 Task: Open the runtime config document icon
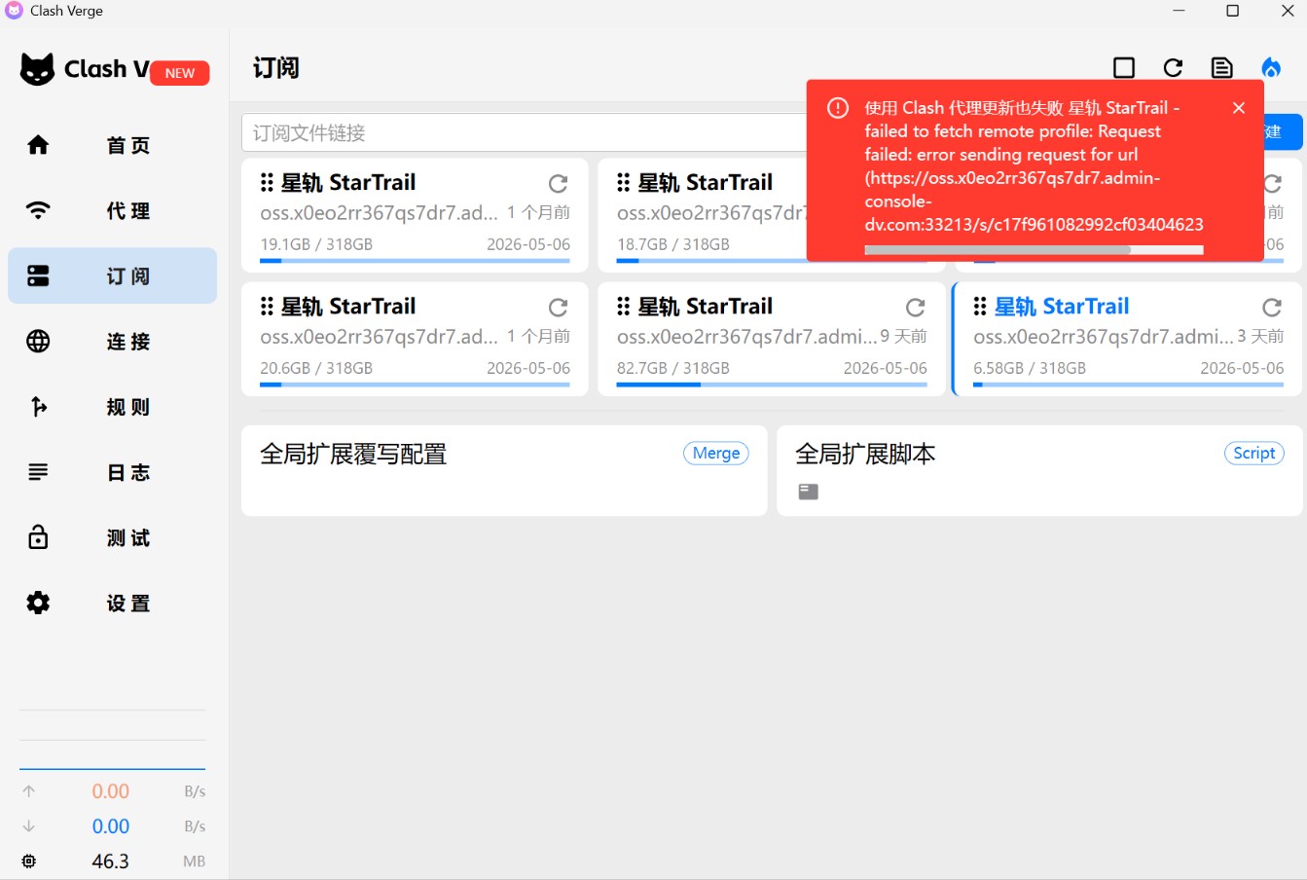(x=1221, y=68)
